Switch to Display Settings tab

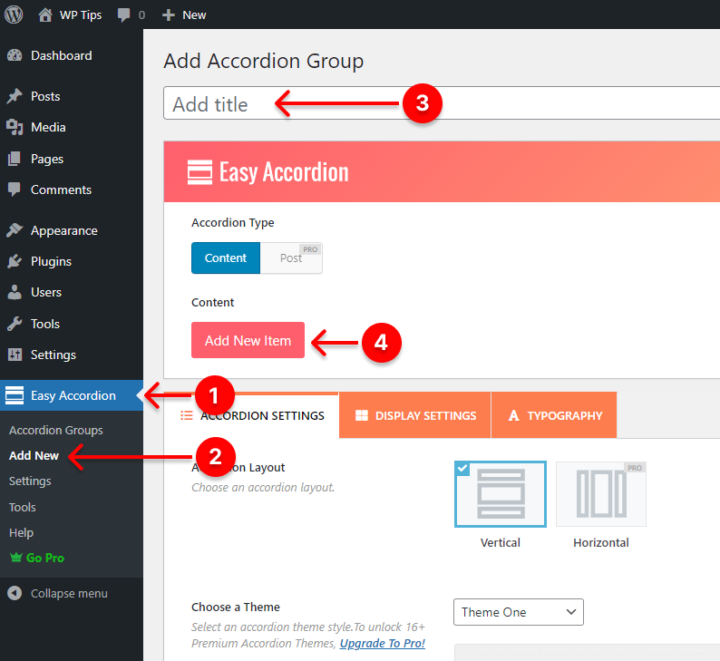pos(415,415)
